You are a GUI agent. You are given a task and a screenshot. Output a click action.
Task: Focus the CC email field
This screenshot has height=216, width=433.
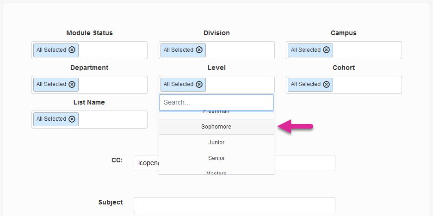pos(304,163)
